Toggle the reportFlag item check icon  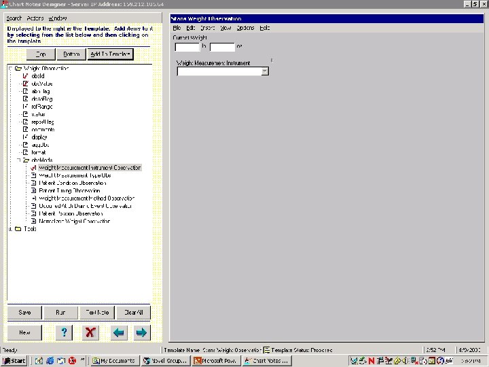point(25,122)
